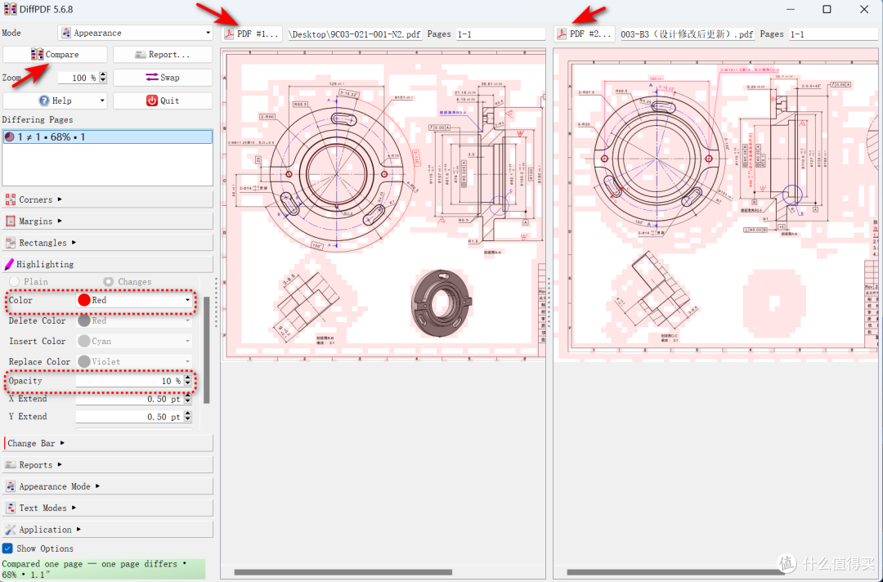Collapse the Highlighting section
This screenshot has width=883, height=582.
[108, 264]
